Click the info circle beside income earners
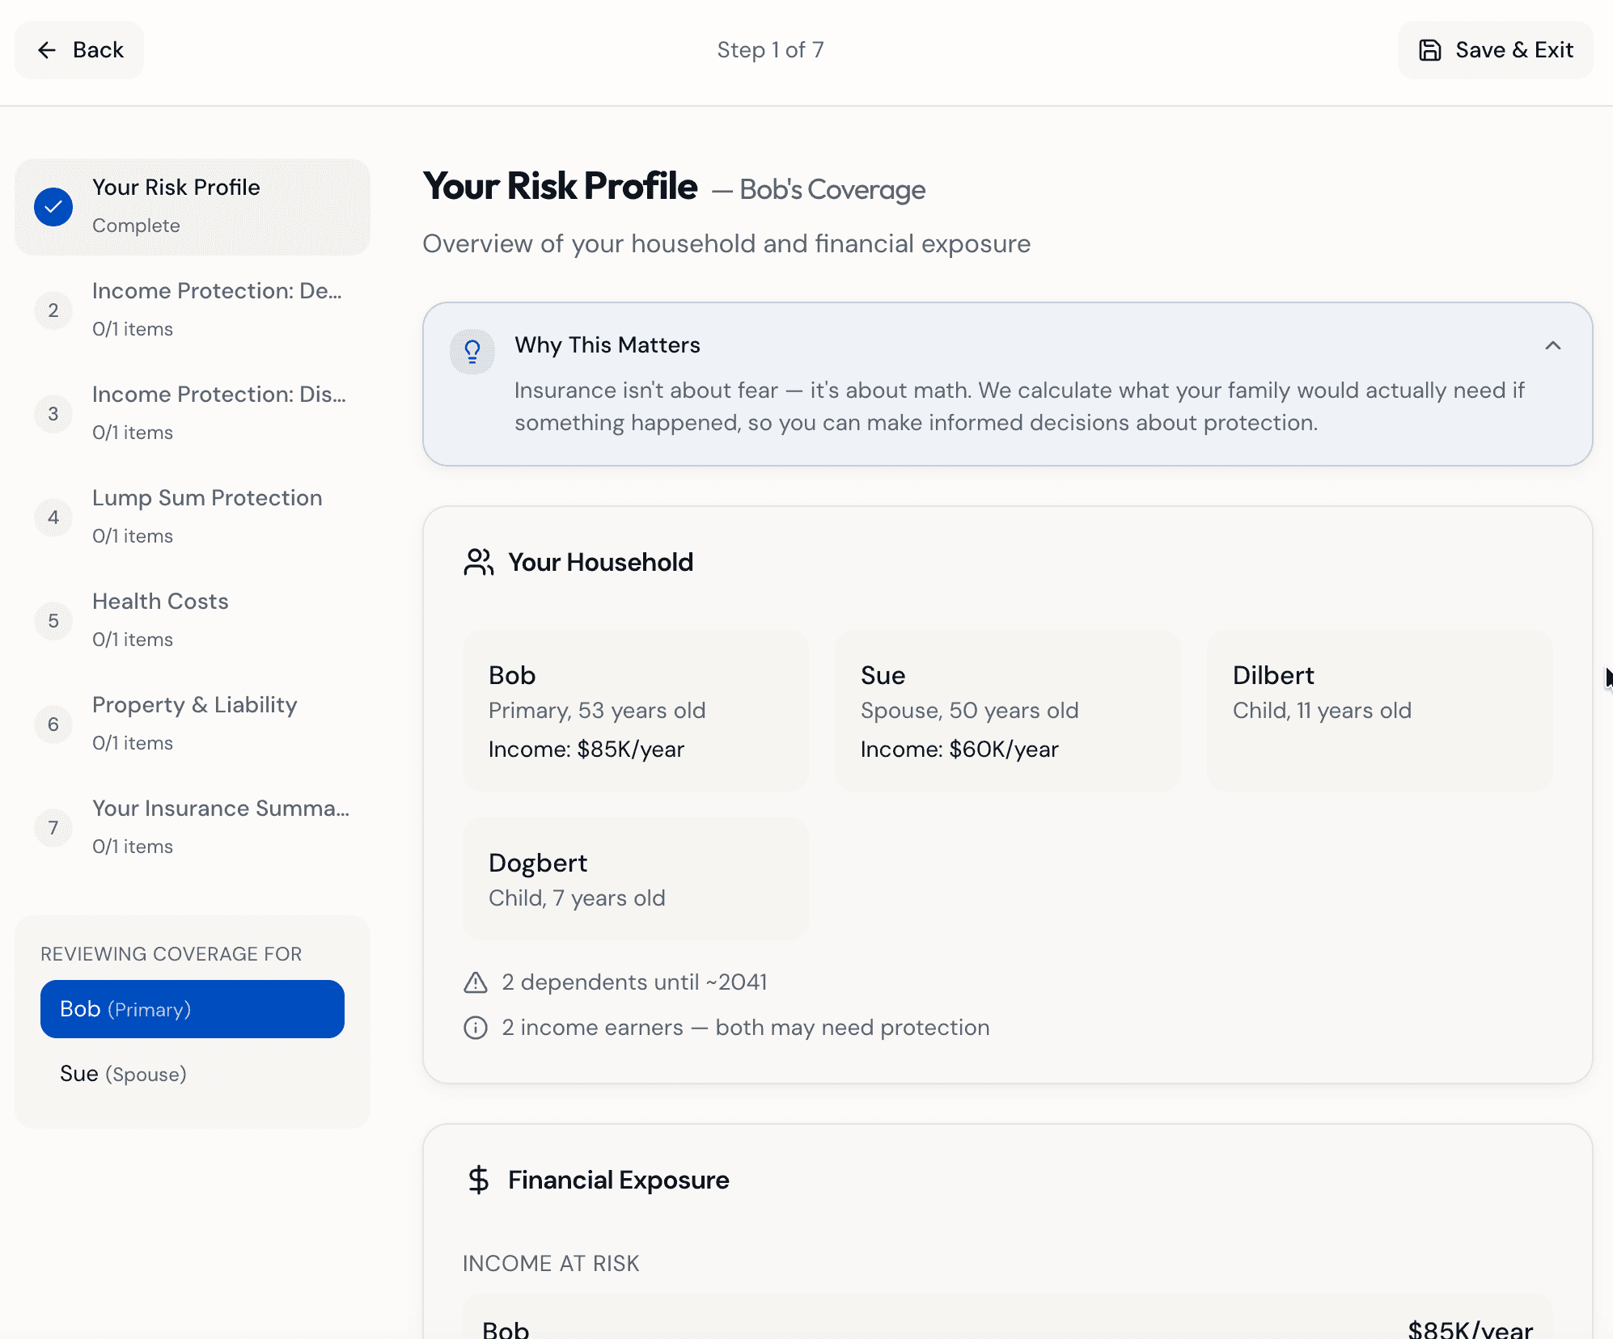The height and width of the screenshot is (1339, 1613). pos(476,1028)
